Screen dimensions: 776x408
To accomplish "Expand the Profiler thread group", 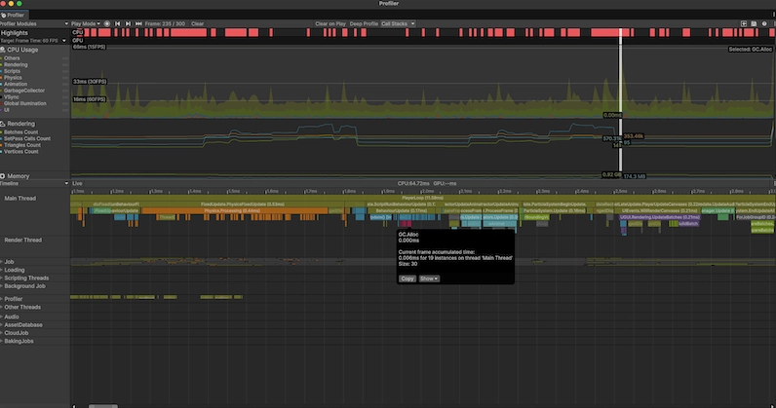I will pos(2,299).
